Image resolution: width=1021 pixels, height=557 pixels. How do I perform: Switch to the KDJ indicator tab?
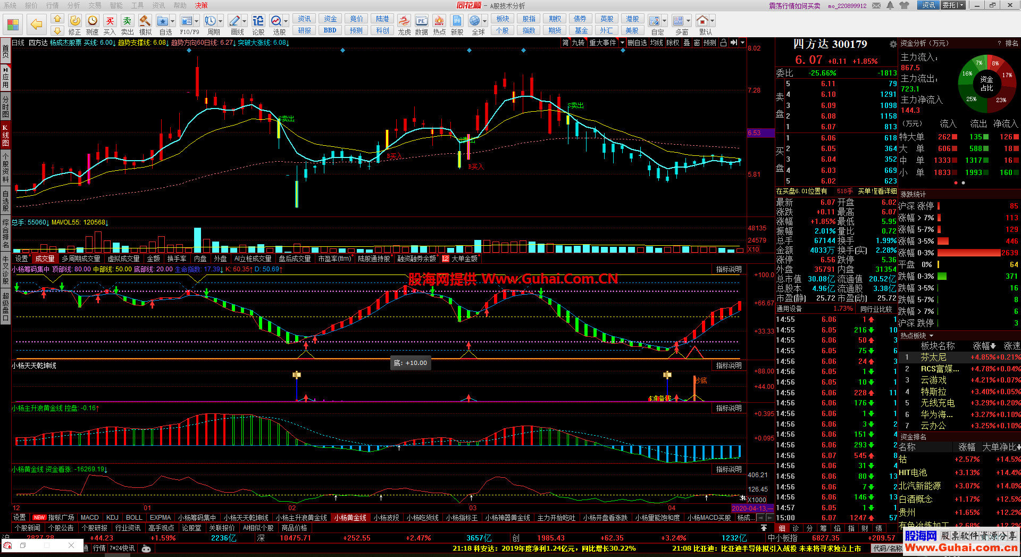(x=112, y=518)
